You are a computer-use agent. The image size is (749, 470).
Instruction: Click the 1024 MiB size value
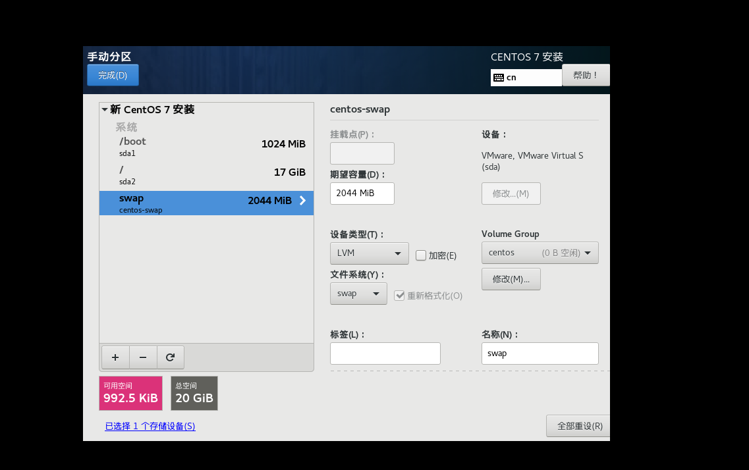click(283, 144)
